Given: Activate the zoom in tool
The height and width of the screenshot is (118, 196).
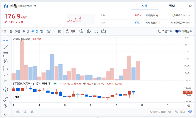Looking at the screenshot, I should (6, 106).
